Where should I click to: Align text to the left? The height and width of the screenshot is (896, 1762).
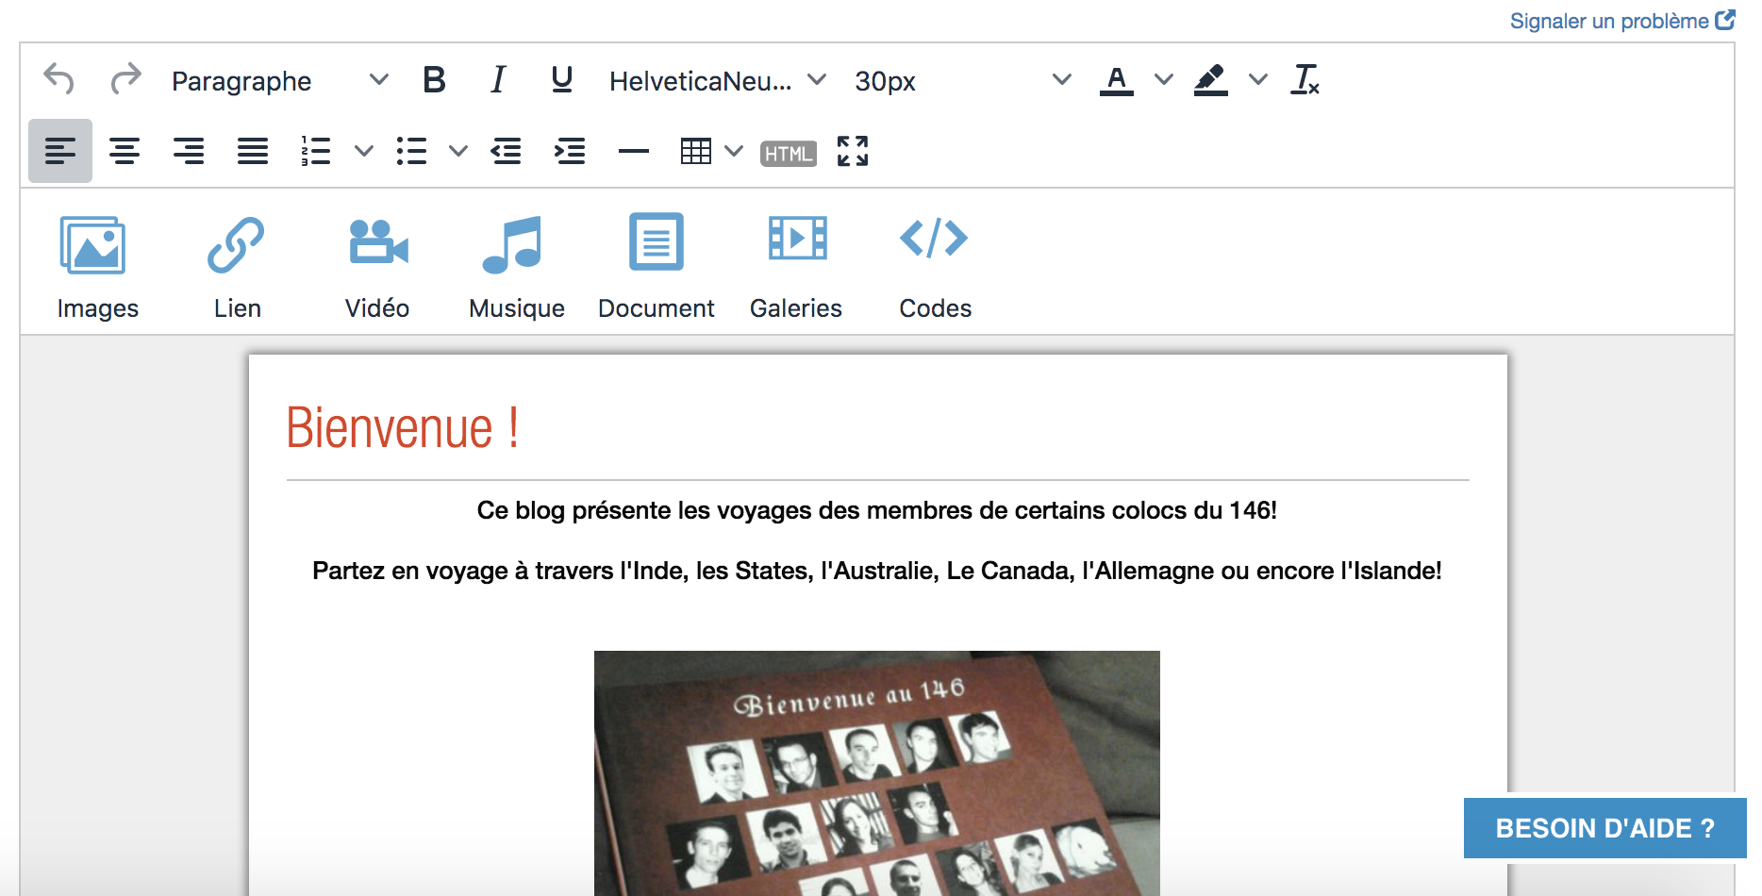pyautogui.click(x=60, y=151)
